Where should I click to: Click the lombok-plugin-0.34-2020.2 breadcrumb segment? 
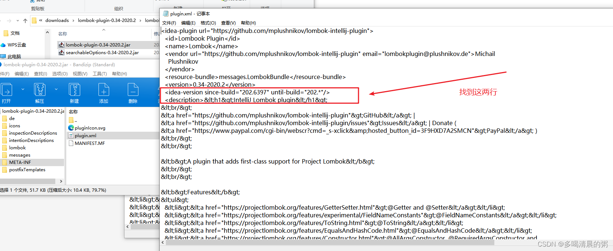[x=107, y=20]
